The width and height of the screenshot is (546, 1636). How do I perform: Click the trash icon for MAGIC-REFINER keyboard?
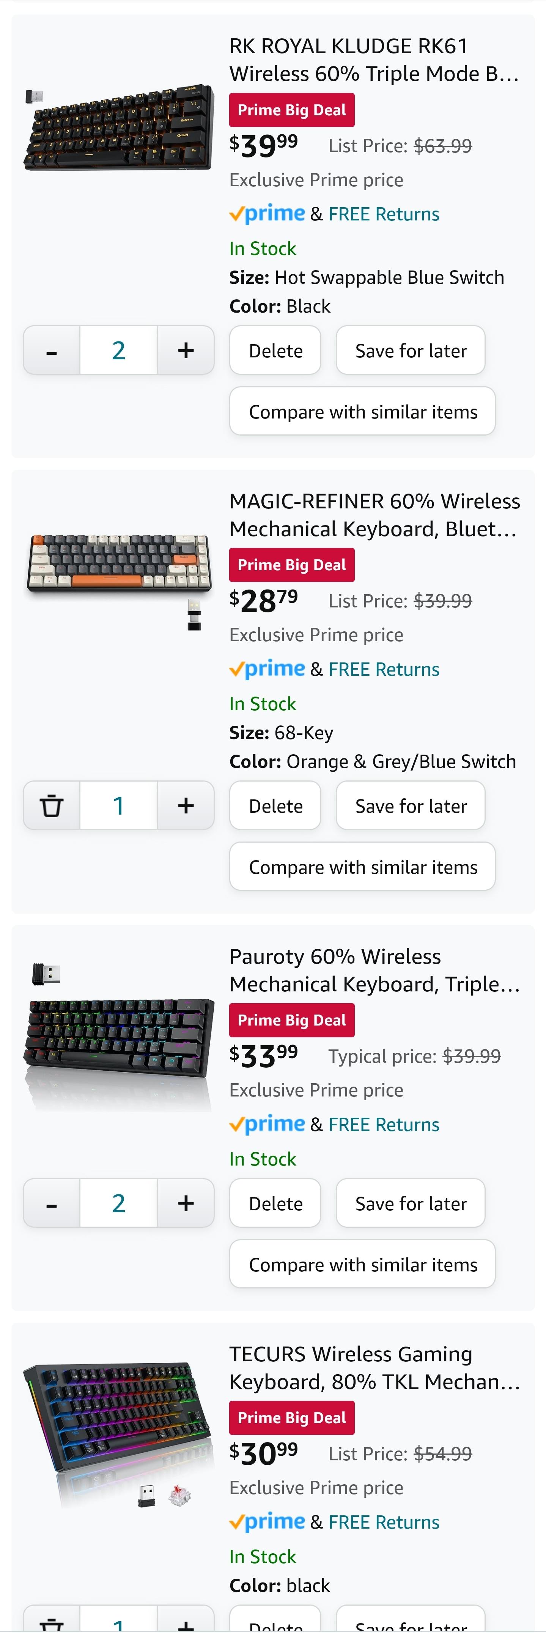pos(52,805)
